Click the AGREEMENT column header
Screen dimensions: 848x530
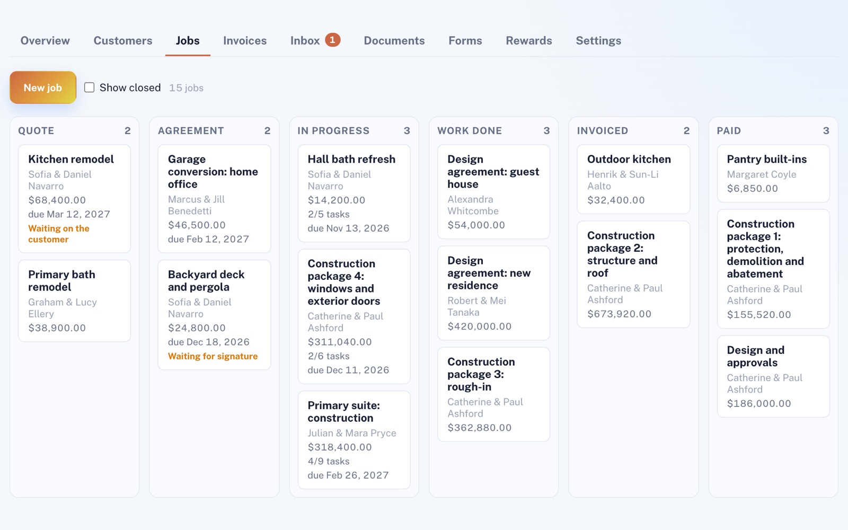pos(191,131)
